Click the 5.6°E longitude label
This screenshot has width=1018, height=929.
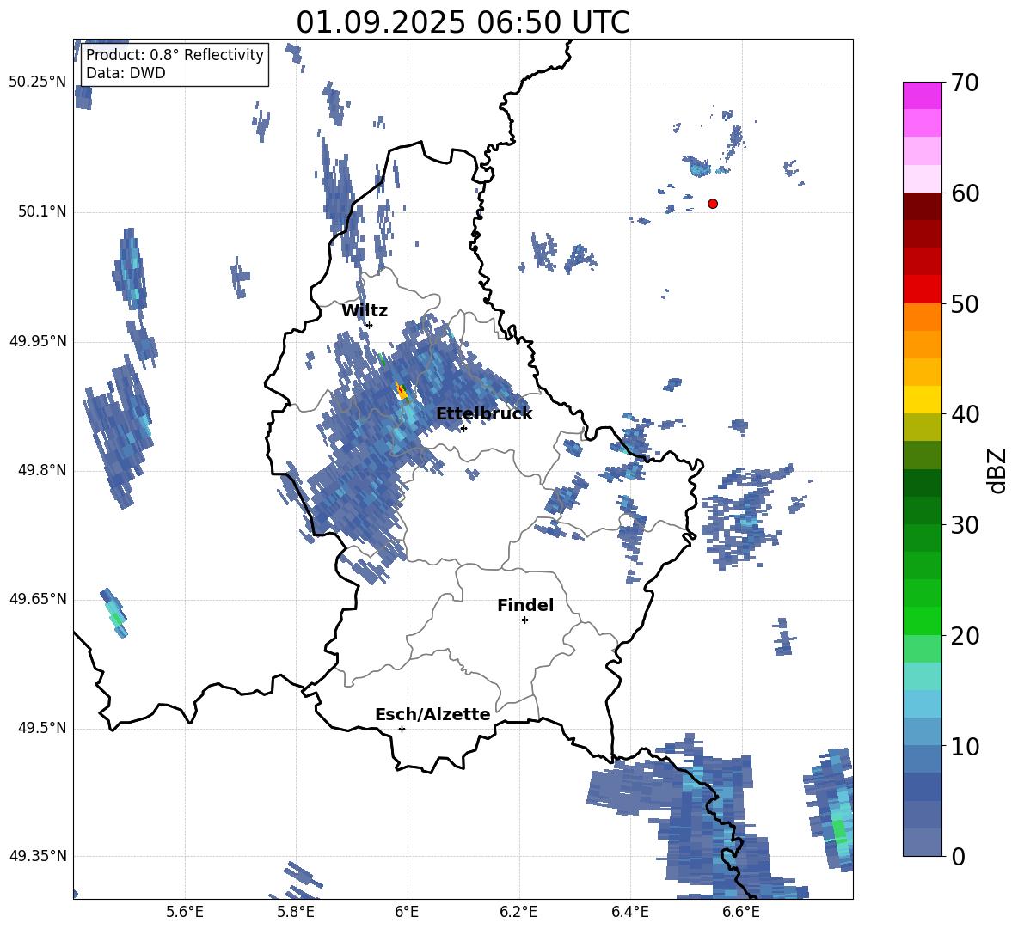pos(185,912)
